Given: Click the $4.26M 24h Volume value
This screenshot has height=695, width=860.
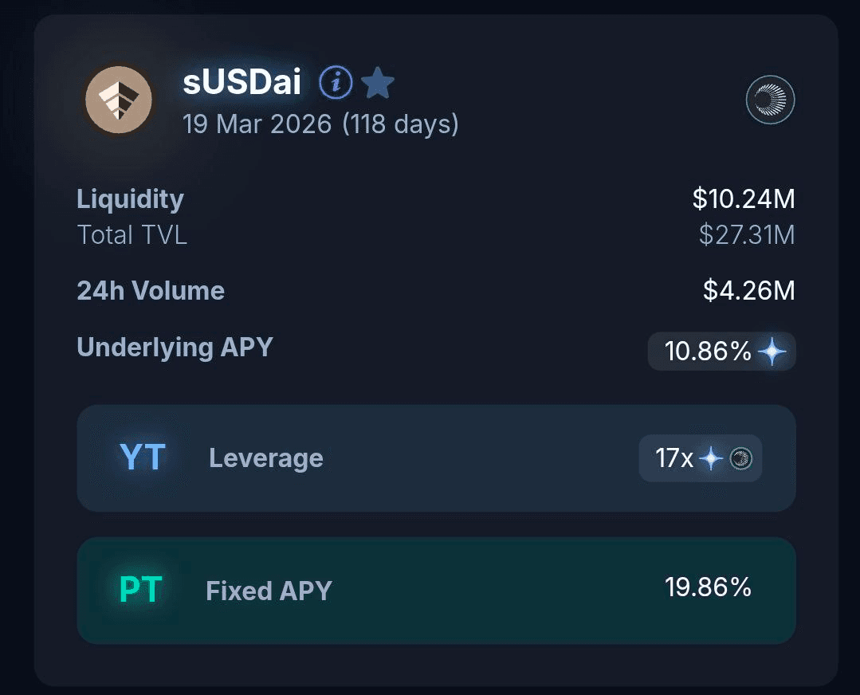Looking at the screenshot, I should point(748,290).
